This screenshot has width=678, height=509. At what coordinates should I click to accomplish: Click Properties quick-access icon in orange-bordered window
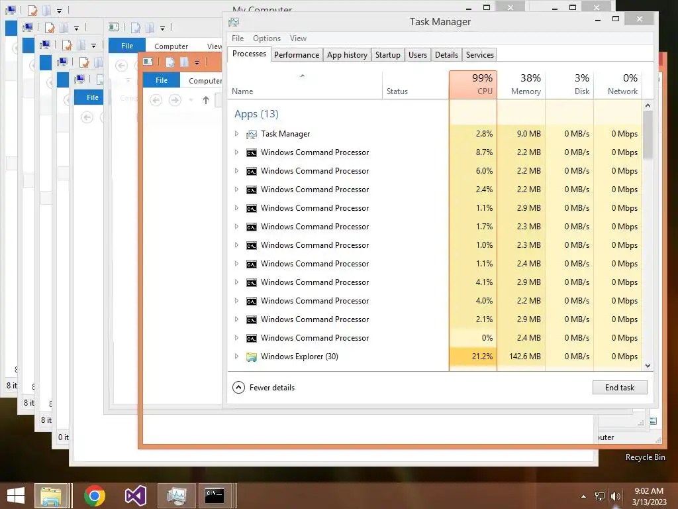coord(170,62)
